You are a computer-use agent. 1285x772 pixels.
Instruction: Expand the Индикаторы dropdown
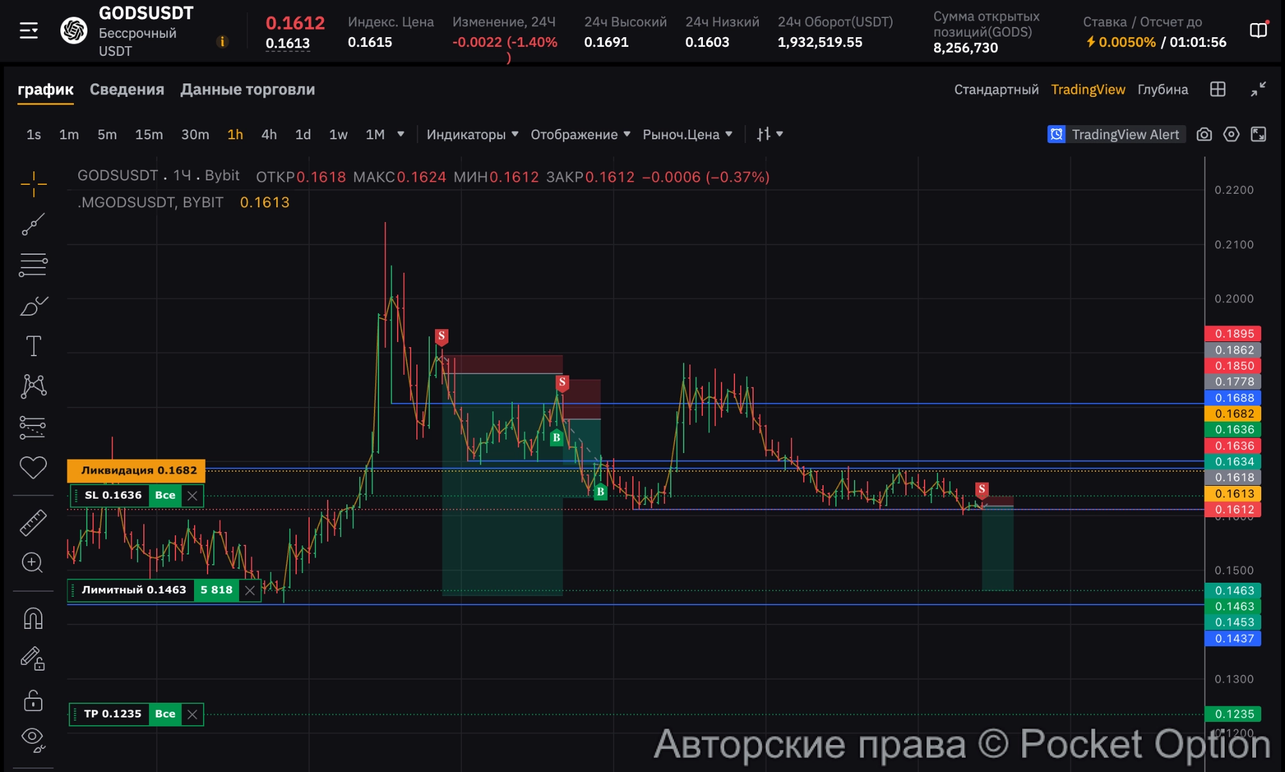(x=472, y=134)
